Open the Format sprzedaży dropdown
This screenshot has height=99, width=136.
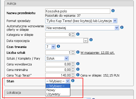point(81,21)
